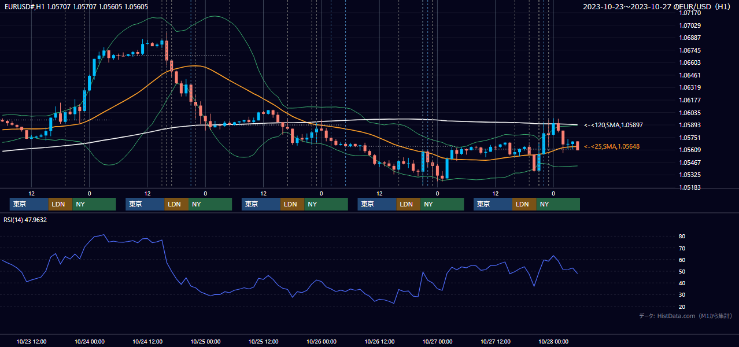Click RSI axis level 60
Image resolution: width=739 pixels, height=347 pixels.
(682, 260)
